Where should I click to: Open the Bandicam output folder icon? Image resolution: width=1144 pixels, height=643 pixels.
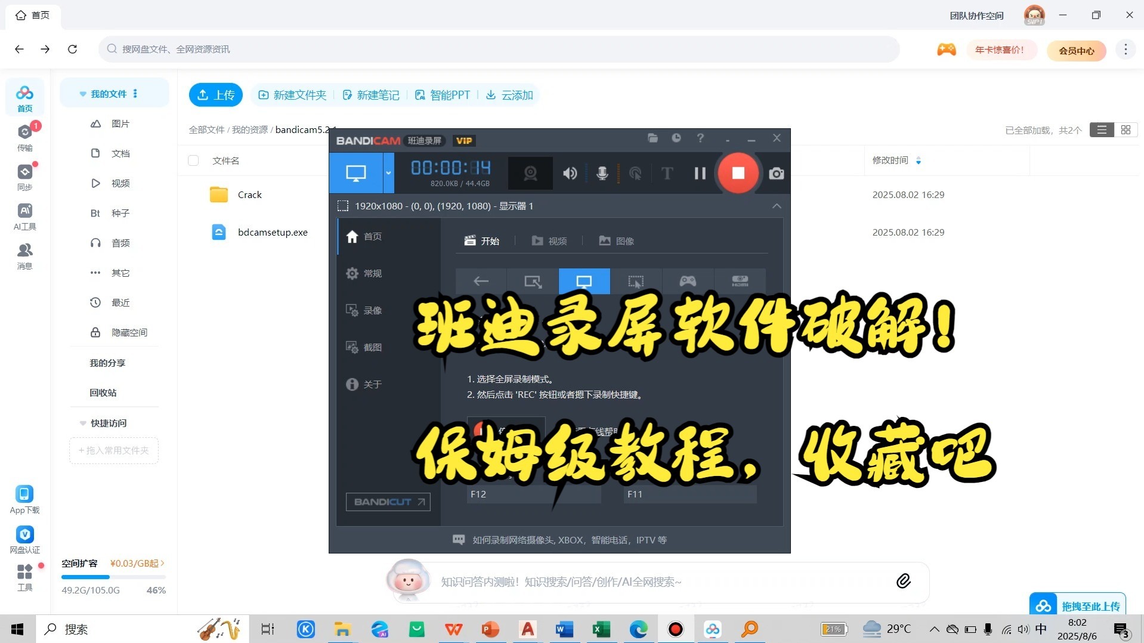pyautogui.click(x=653, y=138)
